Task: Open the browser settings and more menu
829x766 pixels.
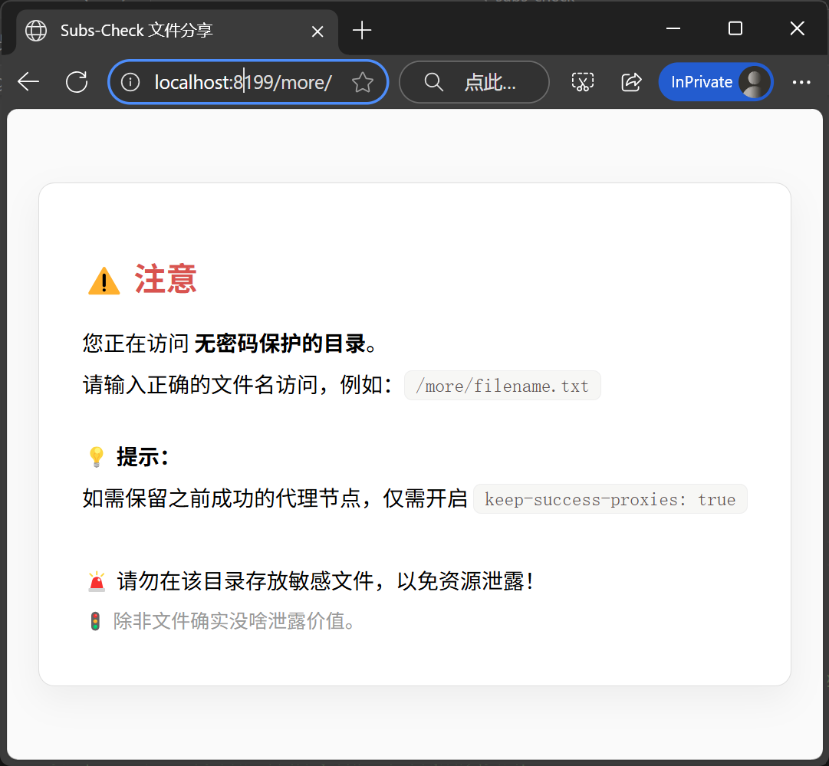Action: point(801,82)
